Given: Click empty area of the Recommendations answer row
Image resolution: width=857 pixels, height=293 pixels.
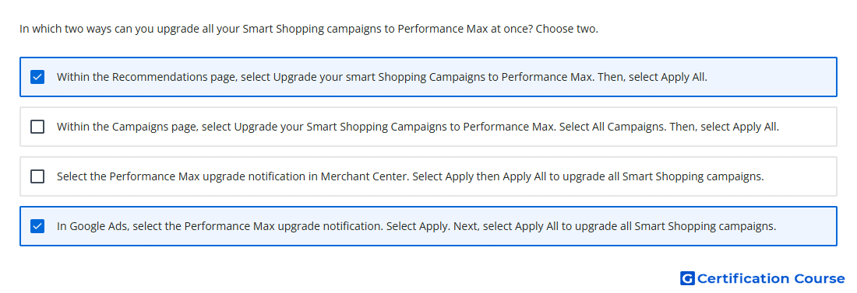Looking at the screenshot, I should 771,77.
